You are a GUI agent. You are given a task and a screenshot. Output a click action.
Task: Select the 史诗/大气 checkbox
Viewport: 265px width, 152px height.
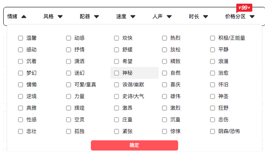[x=117, y=96]
